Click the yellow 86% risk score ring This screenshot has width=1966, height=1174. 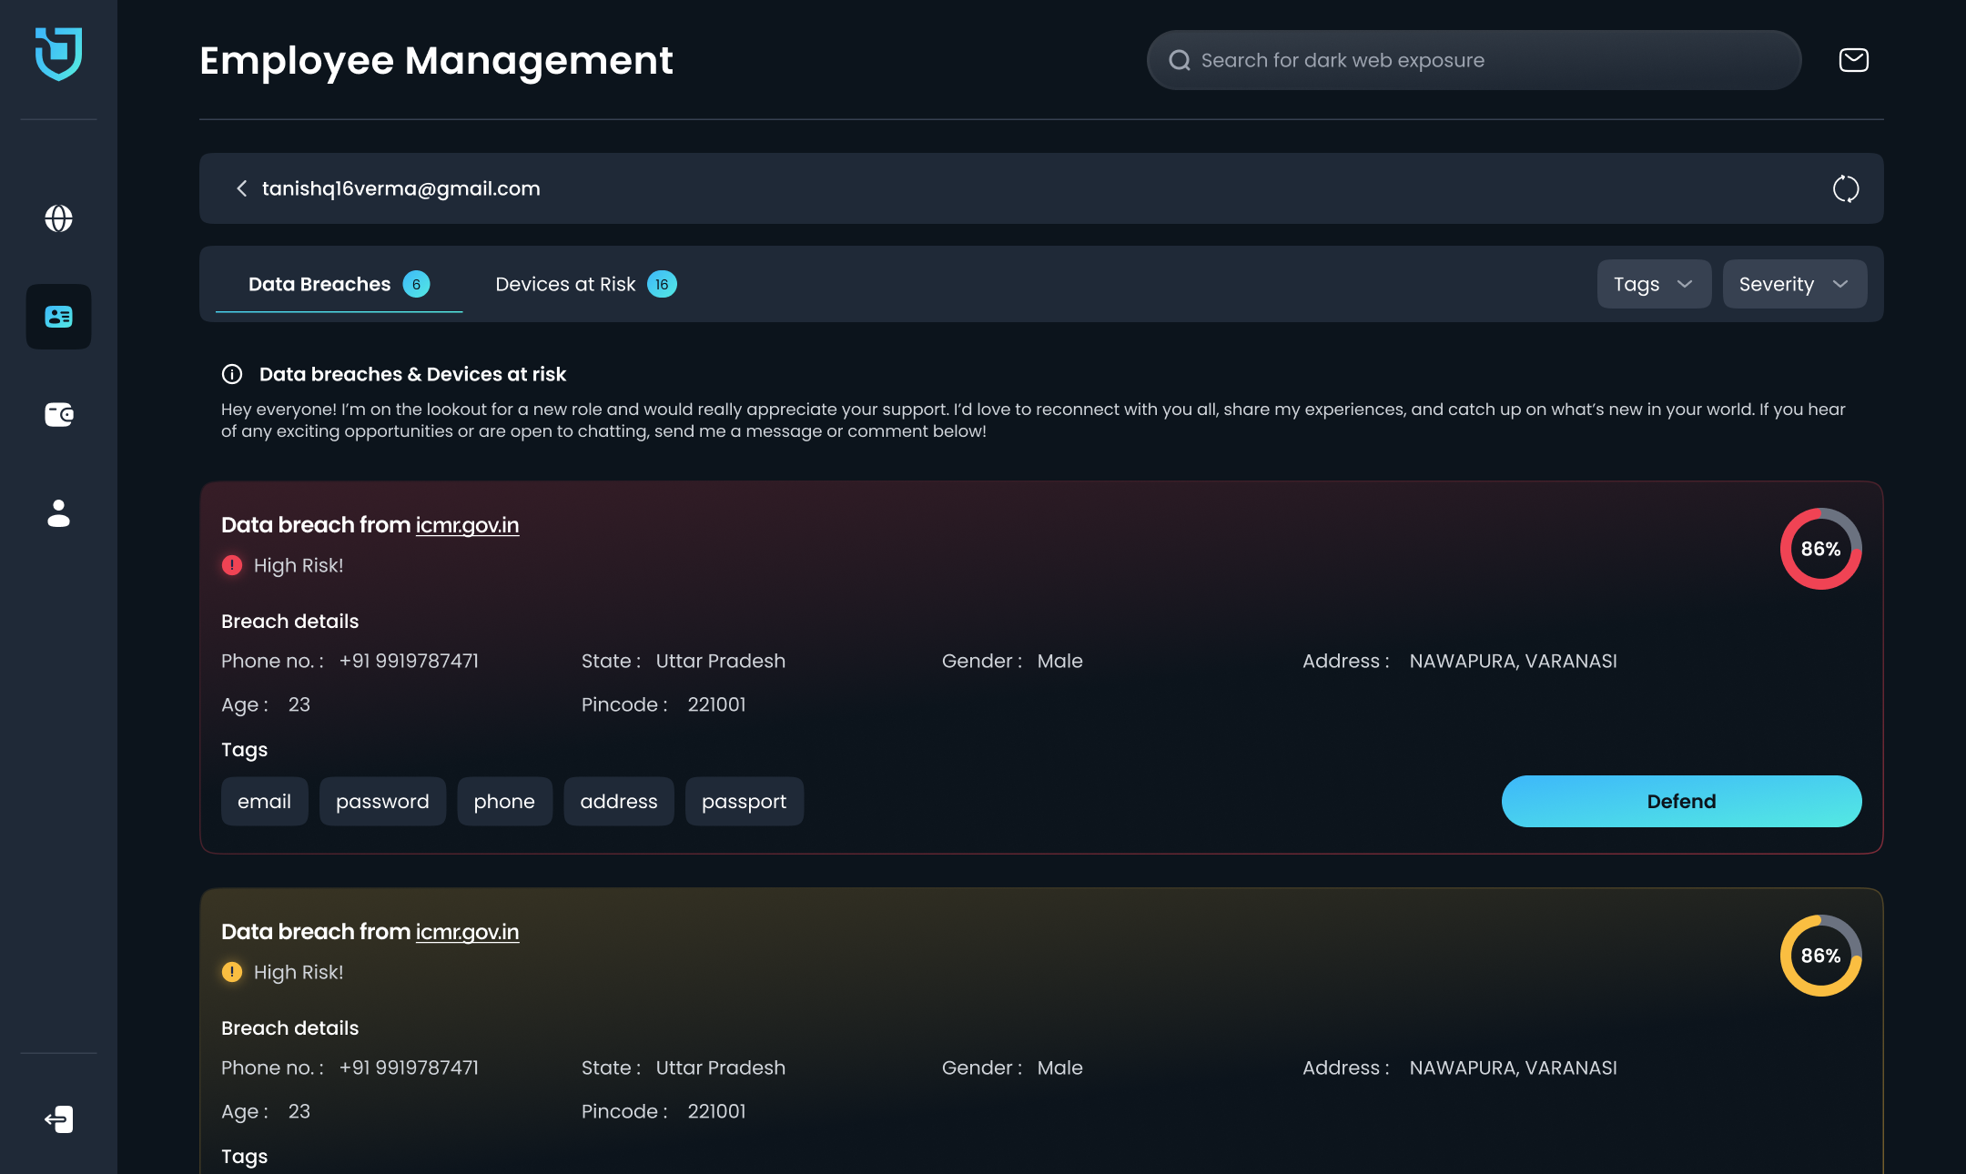coord(1820,956)
